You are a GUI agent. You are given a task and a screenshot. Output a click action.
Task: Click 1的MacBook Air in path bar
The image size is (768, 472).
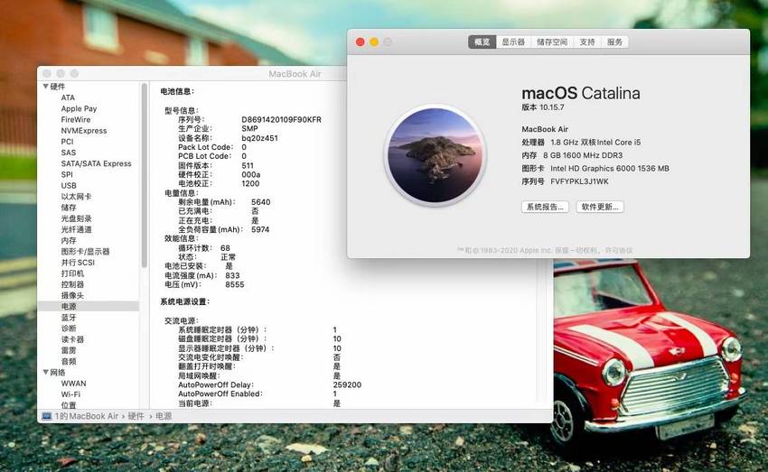(87, 416)
